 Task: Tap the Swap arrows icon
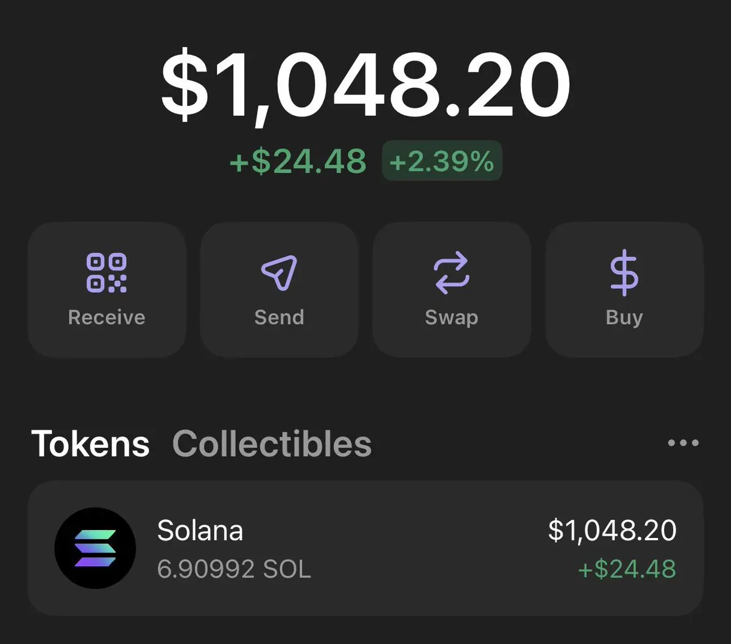click(451, 273)
